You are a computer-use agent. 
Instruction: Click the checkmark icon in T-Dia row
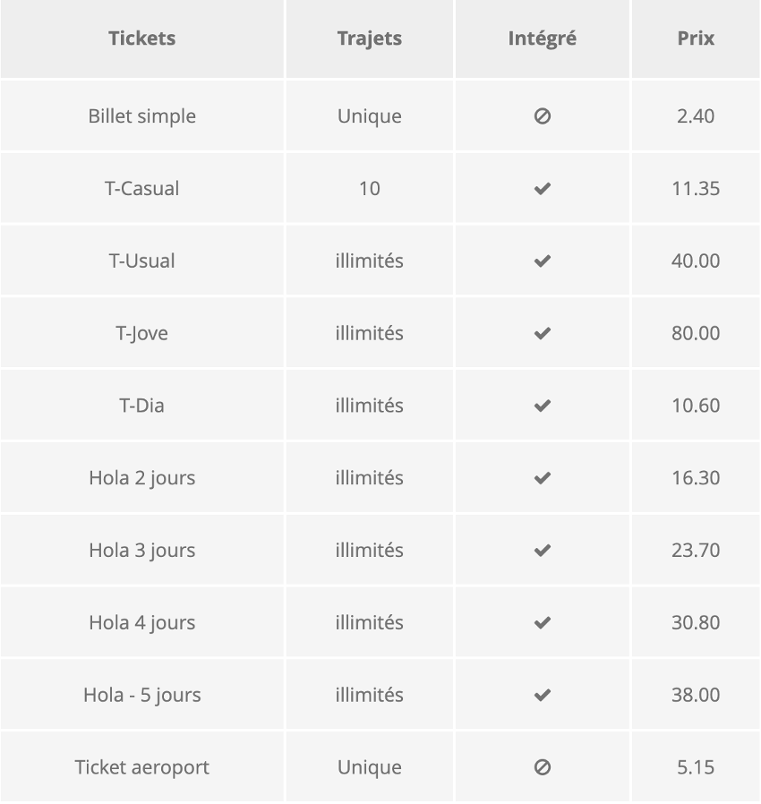(542, 406)
